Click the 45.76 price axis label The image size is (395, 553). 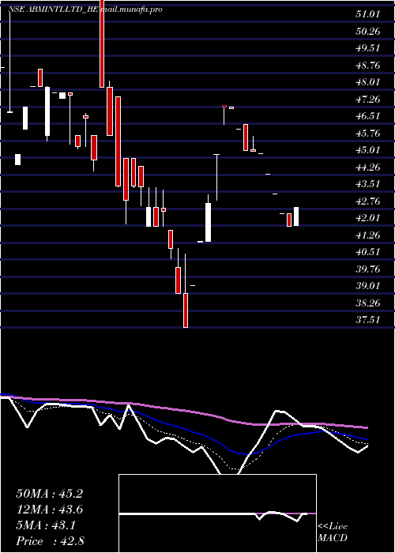(x=368, y=134)
